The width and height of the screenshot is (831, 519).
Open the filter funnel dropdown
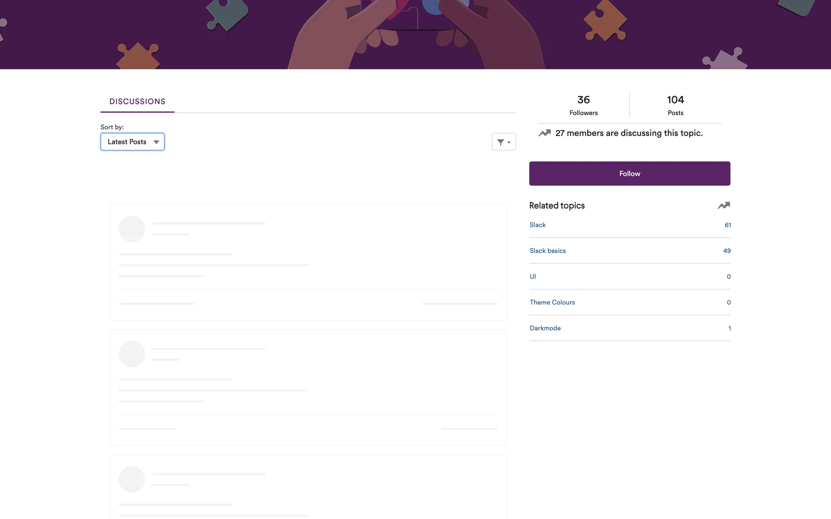pos(501,142)
